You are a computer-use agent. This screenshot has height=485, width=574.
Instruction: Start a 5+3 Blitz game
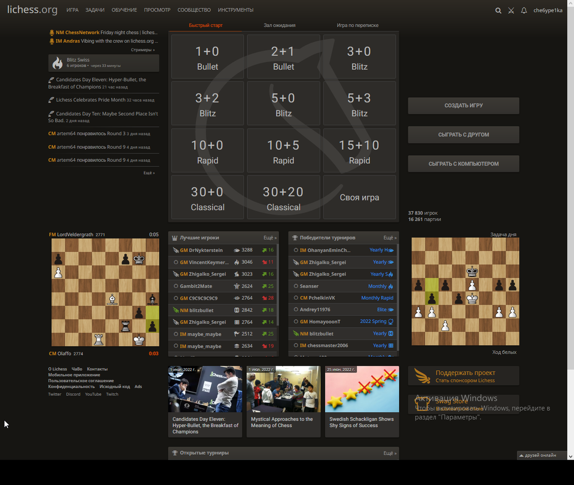[360, 103]
